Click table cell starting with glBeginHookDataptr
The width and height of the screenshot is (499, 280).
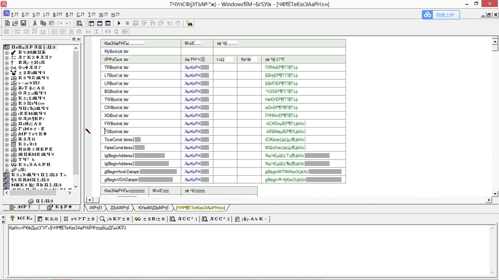point(141,171)
